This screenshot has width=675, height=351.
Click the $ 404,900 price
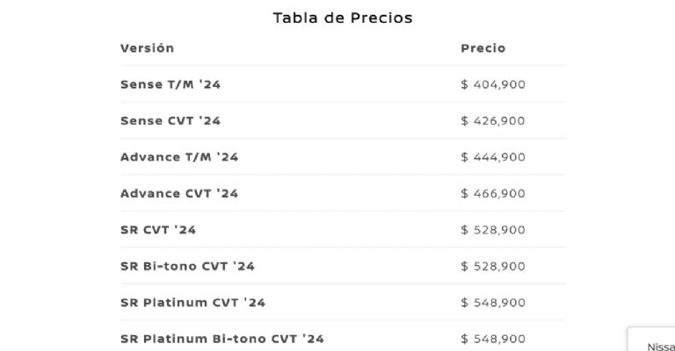493,85
